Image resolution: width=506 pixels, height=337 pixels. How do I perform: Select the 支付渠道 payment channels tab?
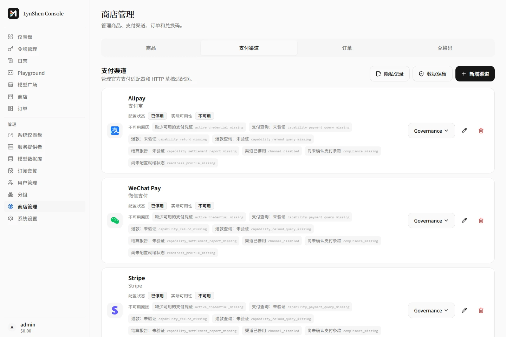coord(249,48)
